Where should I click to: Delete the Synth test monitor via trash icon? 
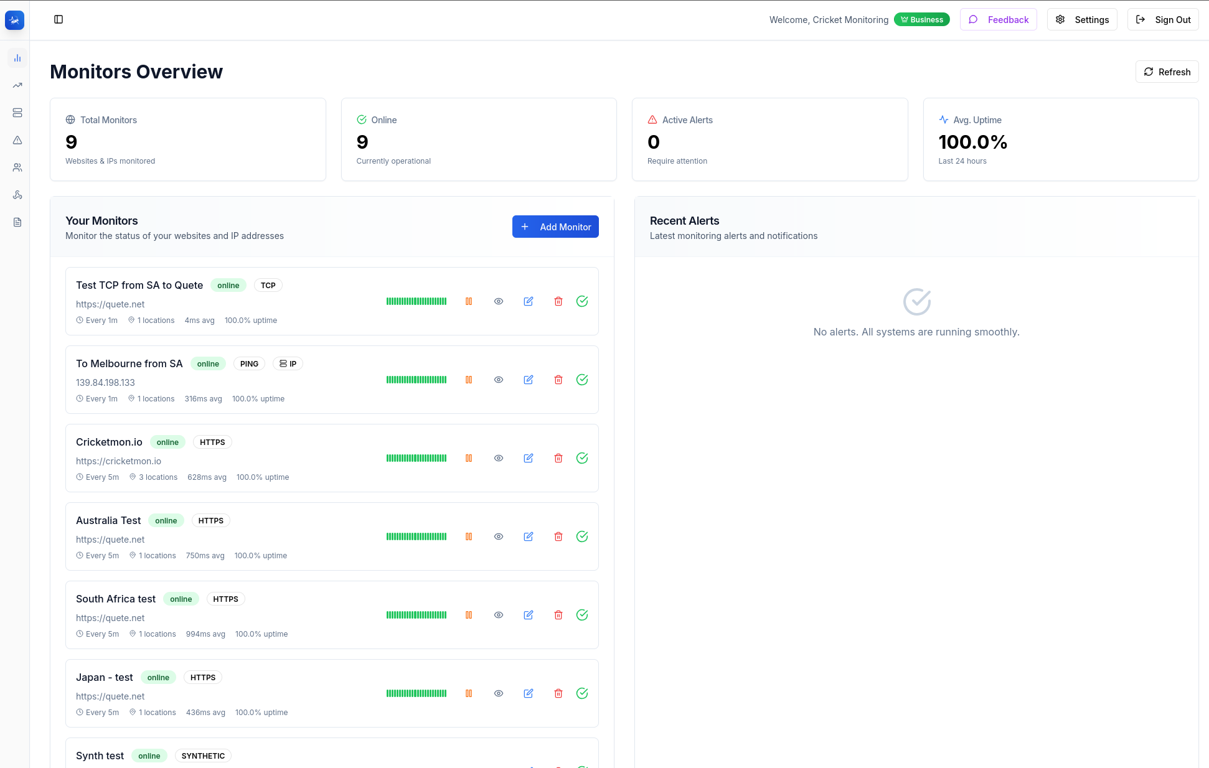[558, 766]
